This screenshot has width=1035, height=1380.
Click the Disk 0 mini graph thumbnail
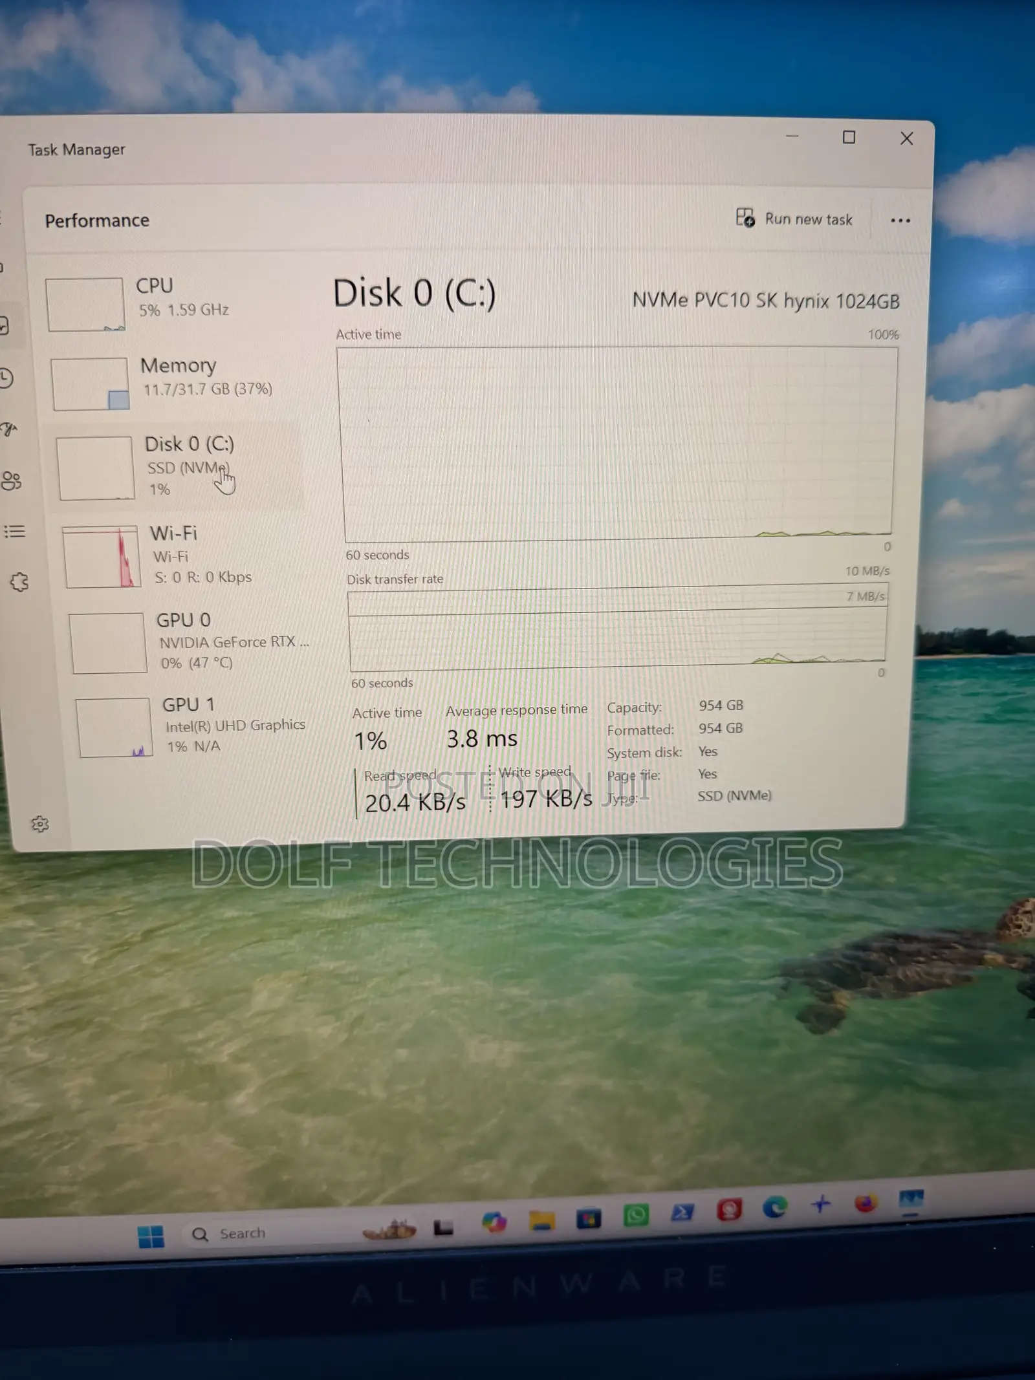(96, 468)
